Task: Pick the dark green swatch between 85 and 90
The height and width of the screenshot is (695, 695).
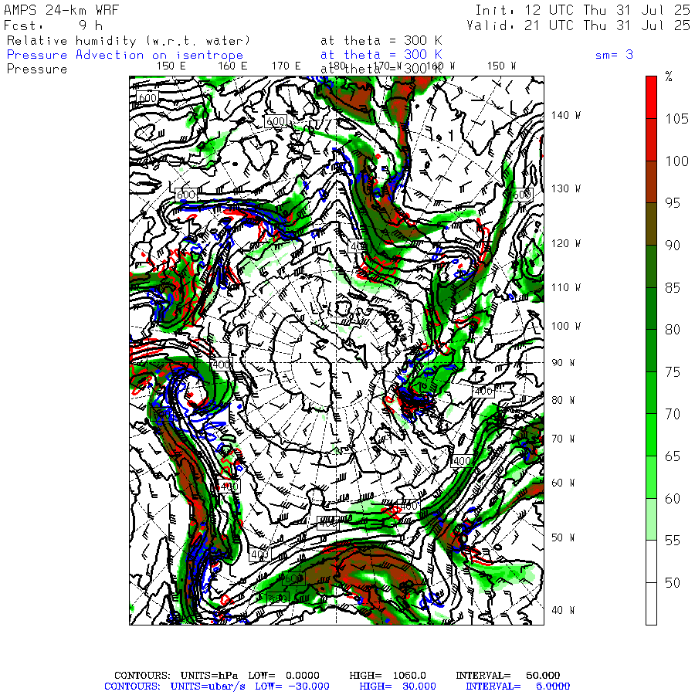Action: pyautogui.click(x=651, y=266)
